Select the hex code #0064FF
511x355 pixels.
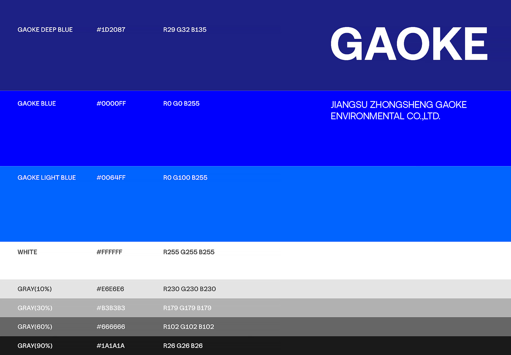click(x=111, y=177)
